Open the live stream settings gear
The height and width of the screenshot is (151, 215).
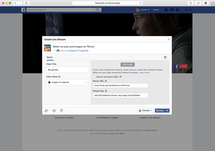(x=165, y=57)
